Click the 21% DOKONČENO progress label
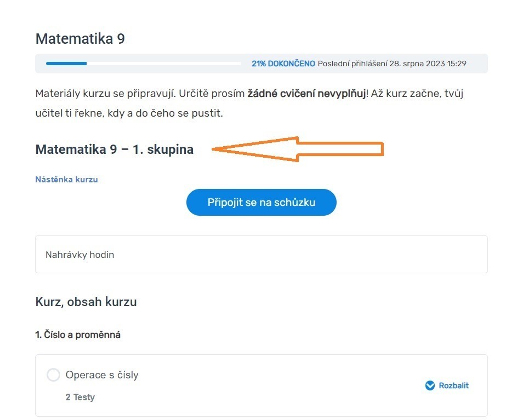The image size is (523, 420). pos(283,64)
